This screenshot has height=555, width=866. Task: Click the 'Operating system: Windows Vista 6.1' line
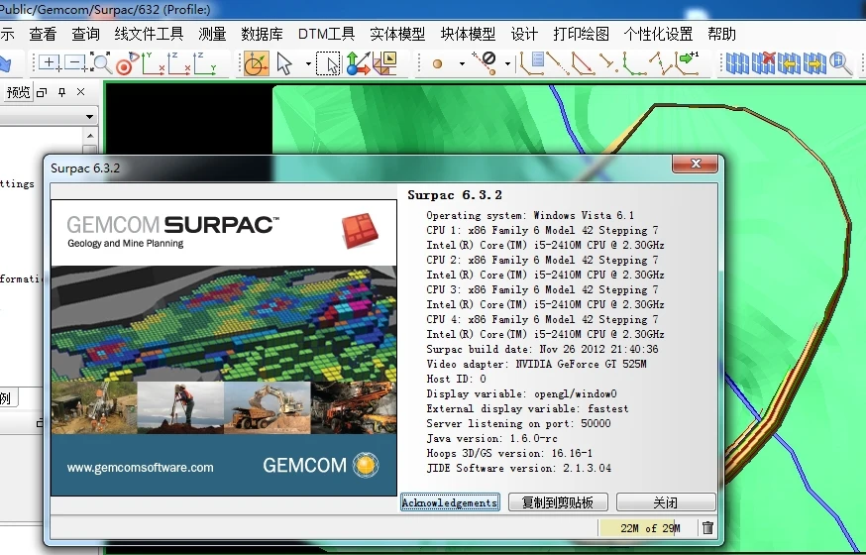[x=530, y=215]
